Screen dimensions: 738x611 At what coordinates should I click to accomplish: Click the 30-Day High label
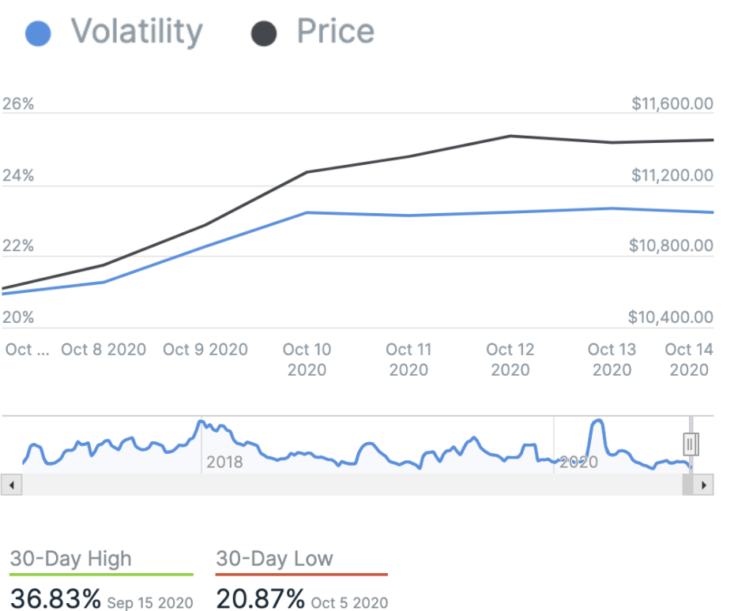[70, 559]
